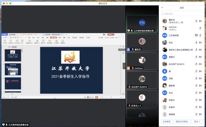This screenshot has width=206, height=127.
Task: Select 董昕灵 video tile
Action: (x=142, y=43)
